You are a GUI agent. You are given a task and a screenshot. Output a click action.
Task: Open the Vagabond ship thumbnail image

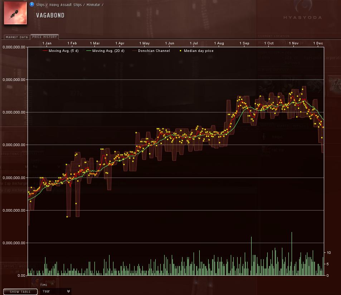[x=15, y=13]
